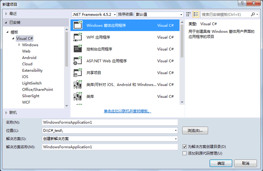Select the 共享项目 template icon
This screenshot has height=171, width=263.
[78, 73]
